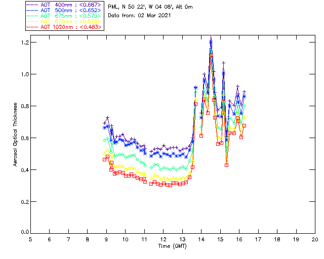This screenshot has width=324, height=259.
Task: Click the x-axis tick label 12
Action: [x=163, y=240]
